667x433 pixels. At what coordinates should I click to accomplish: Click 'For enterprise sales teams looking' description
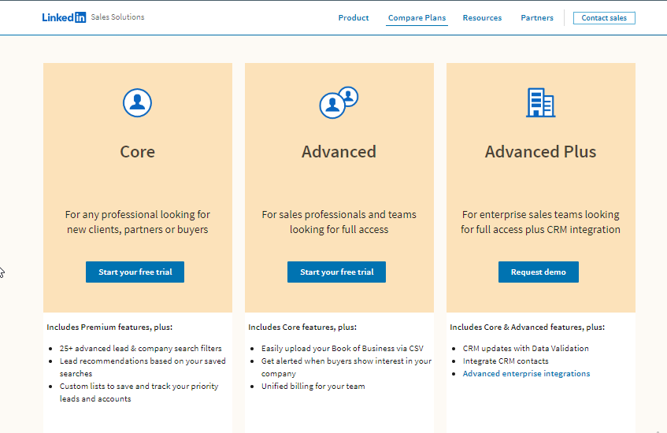[541, 222]
